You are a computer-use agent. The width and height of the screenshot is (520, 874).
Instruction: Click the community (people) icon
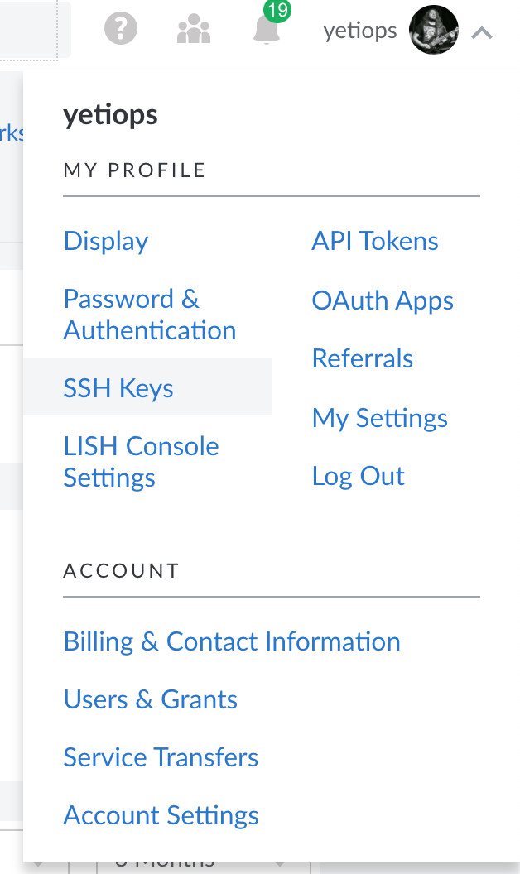pos(192,30)
